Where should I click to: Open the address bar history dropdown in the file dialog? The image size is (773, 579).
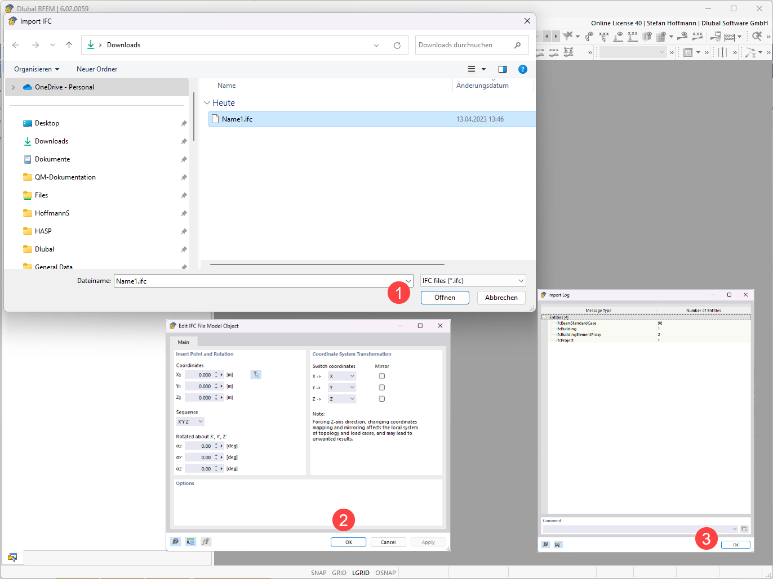click(x=376, y=45)
